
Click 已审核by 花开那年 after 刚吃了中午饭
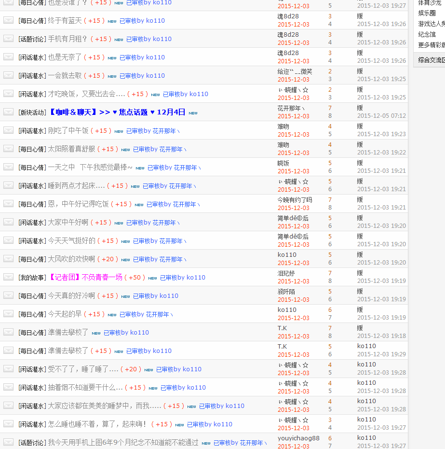pos(153,131)
